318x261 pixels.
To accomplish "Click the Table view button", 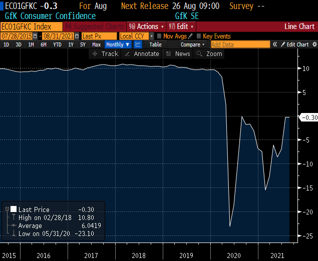I will point(155,44).
